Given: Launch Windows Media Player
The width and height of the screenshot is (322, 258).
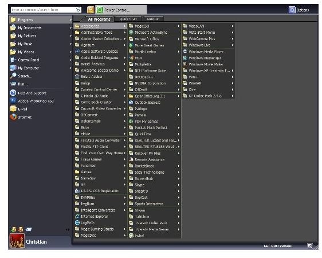Looking at the screenshot, I should click(x=208, y=52).
